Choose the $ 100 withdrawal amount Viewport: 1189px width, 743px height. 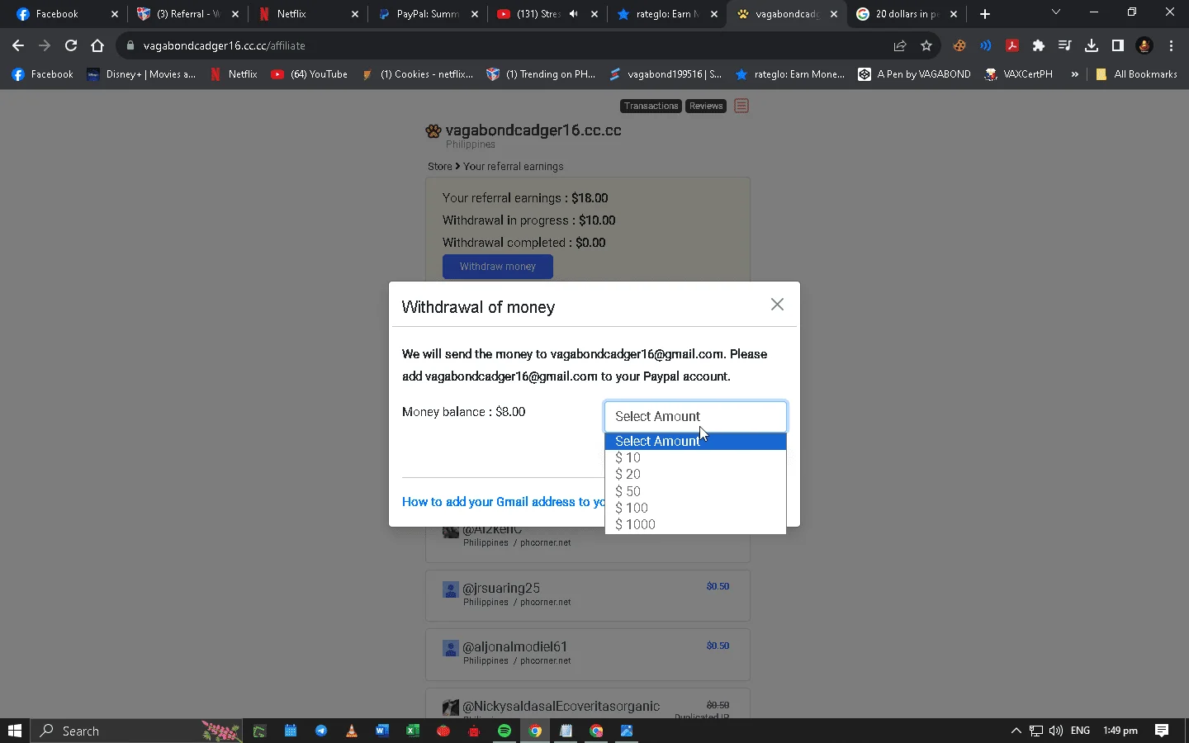[695, 508]
